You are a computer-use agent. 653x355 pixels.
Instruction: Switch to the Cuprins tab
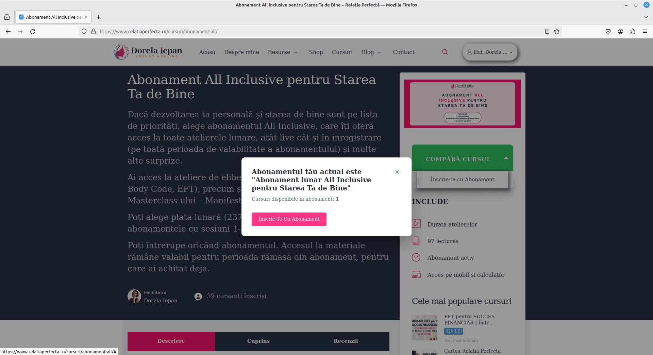(258, 341)
